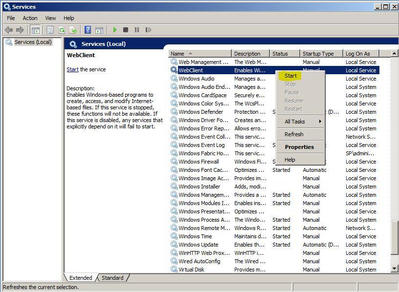Click gear icon beside Web Management service
399x292 pixels.
pos(174,62)
